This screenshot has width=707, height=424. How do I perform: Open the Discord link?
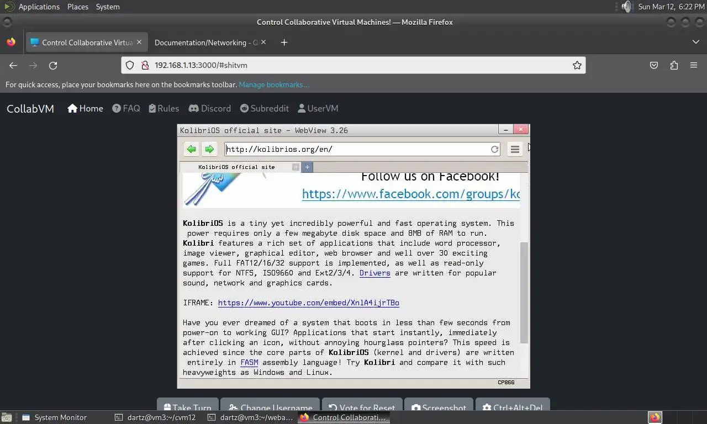[210, 108]
